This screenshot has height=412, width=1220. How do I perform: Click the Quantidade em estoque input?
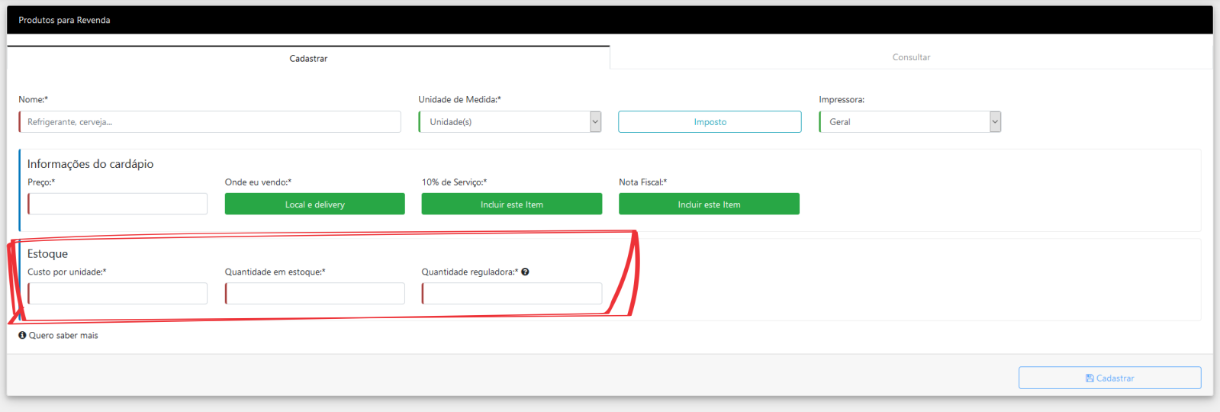(314, 294)
